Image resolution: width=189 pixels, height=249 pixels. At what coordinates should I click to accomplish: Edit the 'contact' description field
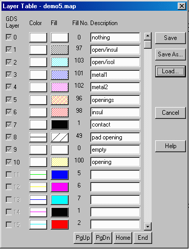point(115,125)
